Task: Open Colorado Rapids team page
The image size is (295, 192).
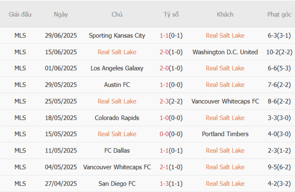Action: pos(117,118)
